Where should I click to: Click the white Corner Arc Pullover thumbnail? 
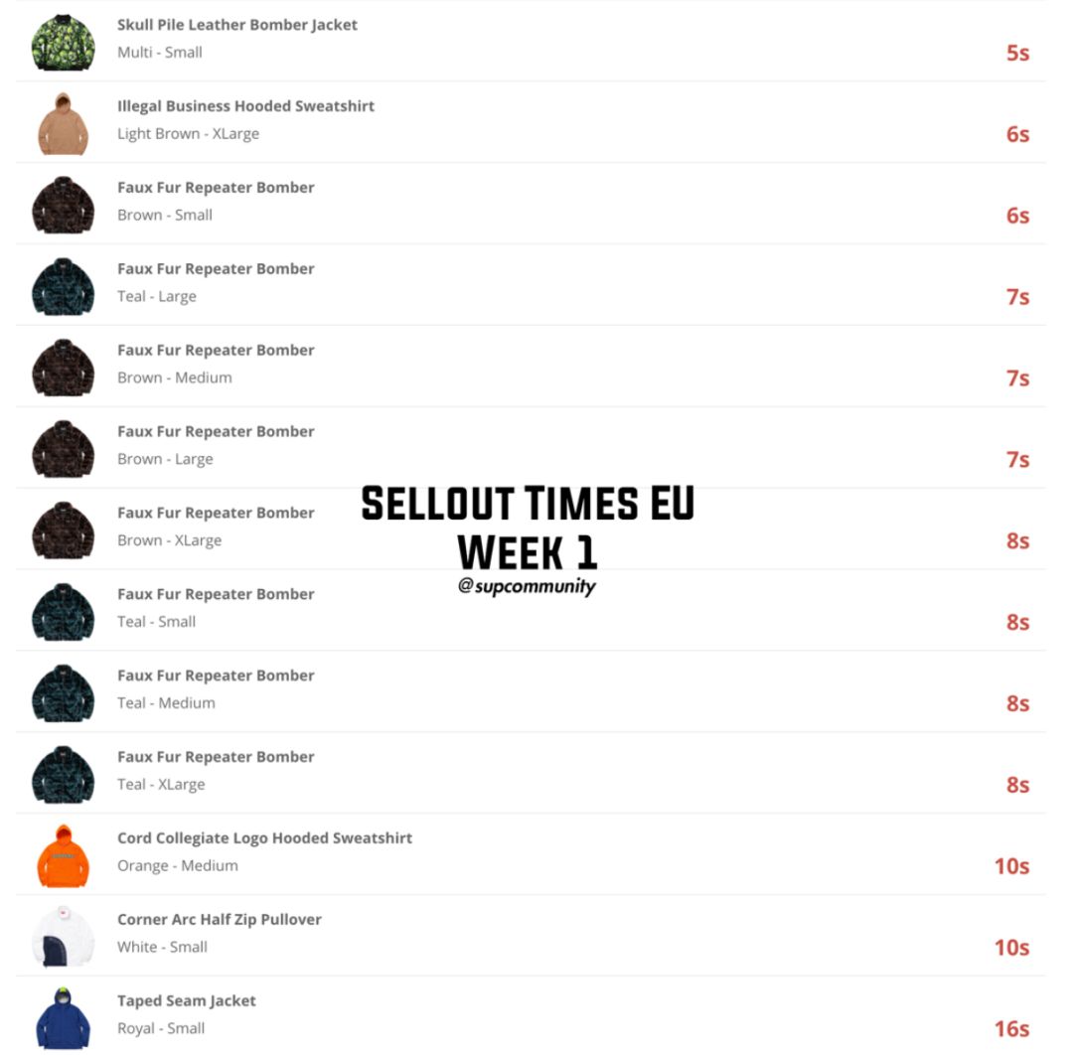(63, 938)
